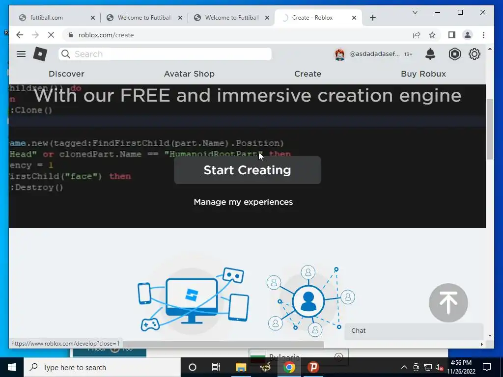Image resolution: width=503 pixels, height=377 pixels.
Task: Open the Chat panel
Action: pos(414,331)
